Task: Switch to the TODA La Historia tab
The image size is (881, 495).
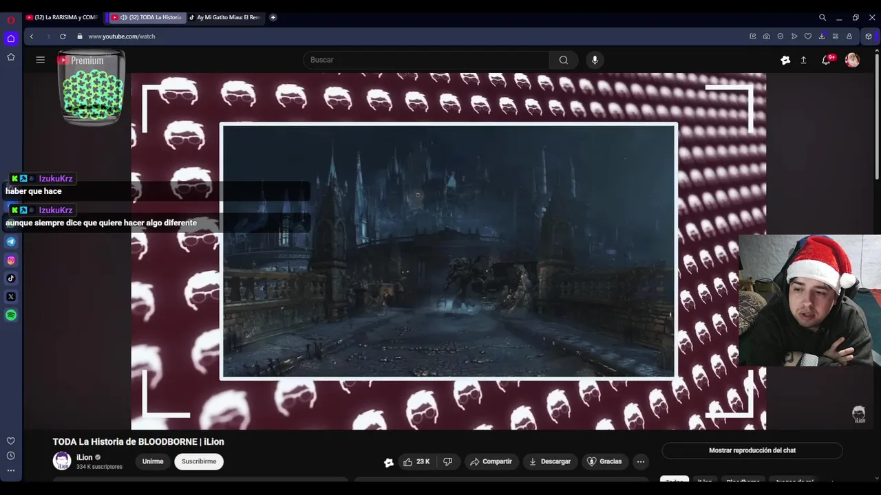Action: [x=147, y=17]
